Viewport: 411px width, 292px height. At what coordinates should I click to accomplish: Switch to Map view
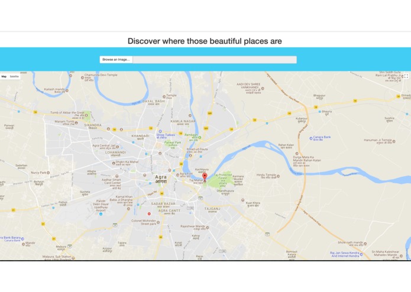coord(4,77)
